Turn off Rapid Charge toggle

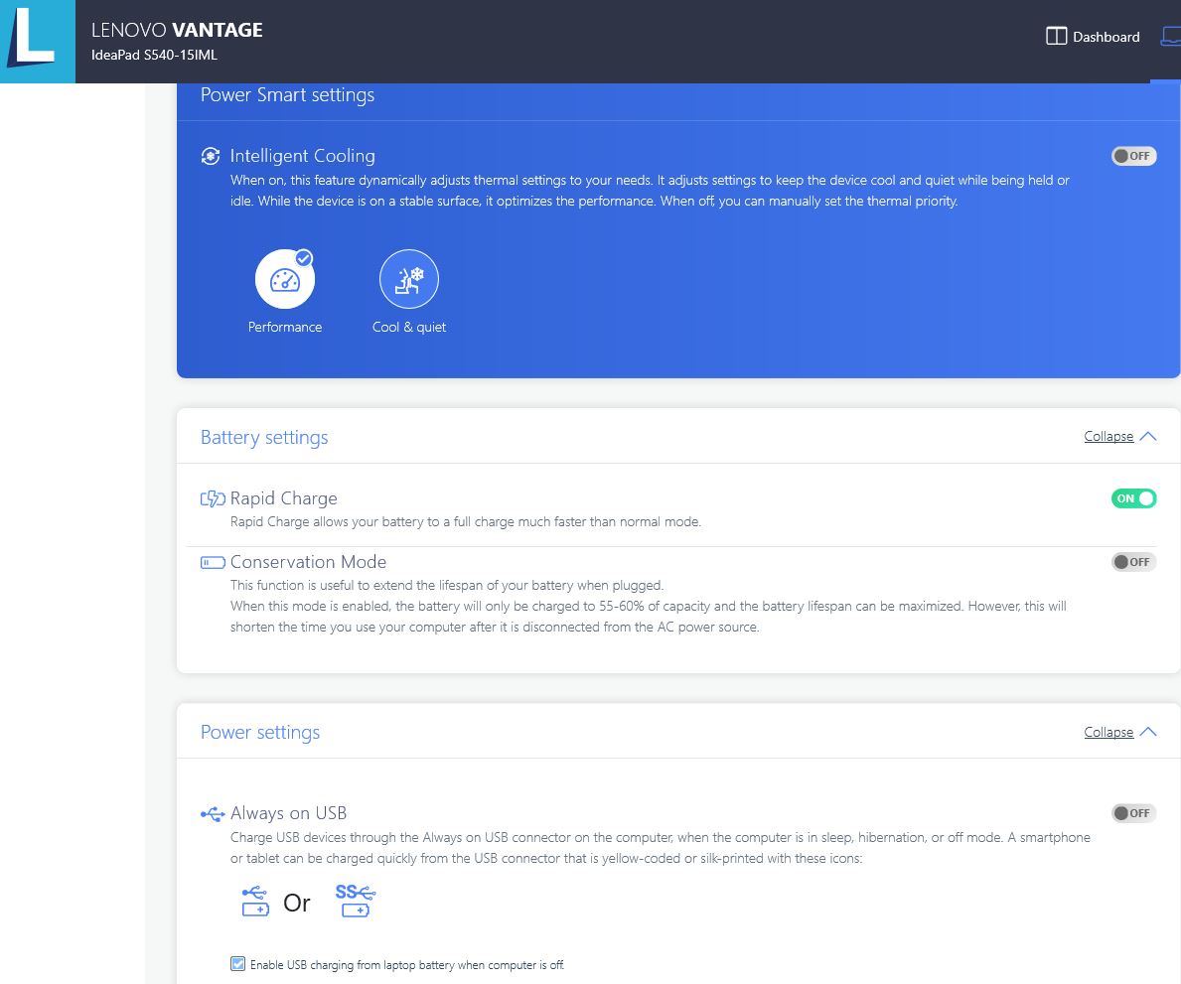coord(1133,498)
